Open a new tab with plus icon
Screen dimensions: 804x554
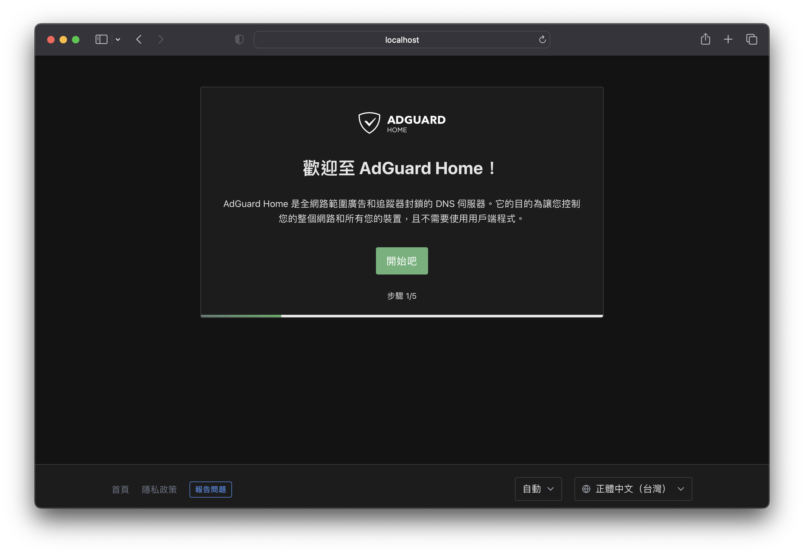[728, 40]
